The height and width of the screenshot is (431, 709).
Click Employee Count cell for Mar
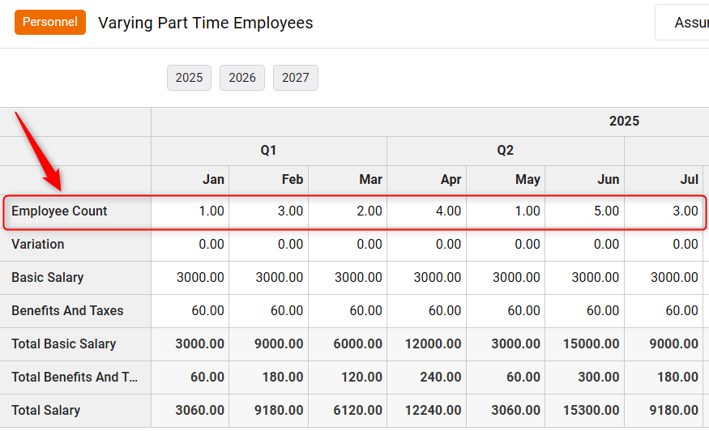[348, 211]
